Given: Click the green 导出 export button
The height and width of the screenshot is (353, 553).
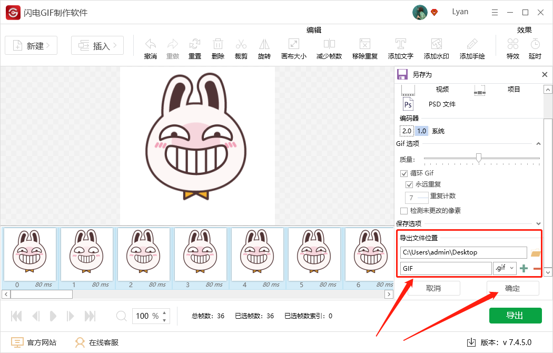Looking at the screenshot, I should click(515, 315).
